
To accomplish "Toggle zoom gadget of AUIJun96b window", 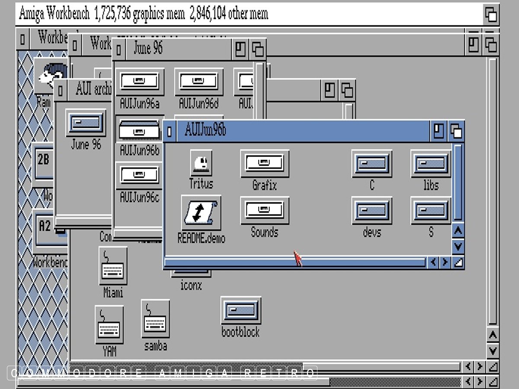I will coord(439,131).
